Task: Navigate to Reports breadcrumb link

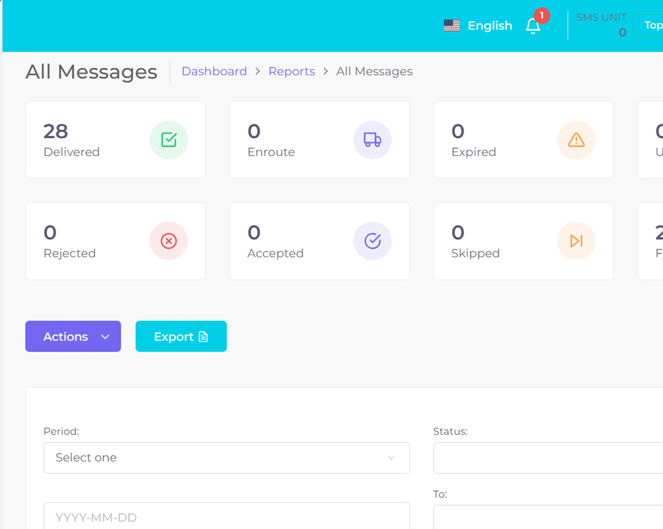Action: pos(292,71)
